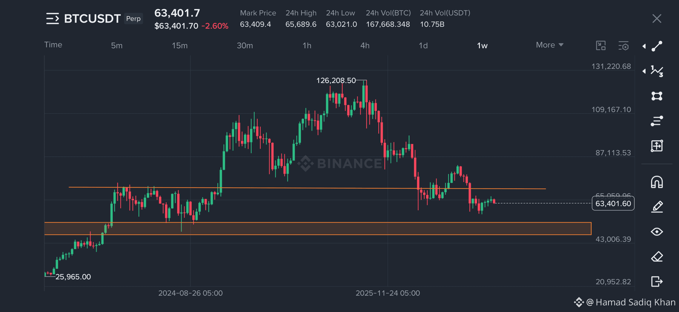Switch chart to 30m timeframe
The image size is (679, 312).
coord(245,46)
